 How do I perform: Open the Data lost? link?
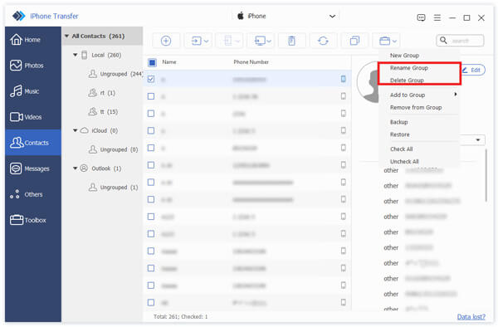coord(471,316)
